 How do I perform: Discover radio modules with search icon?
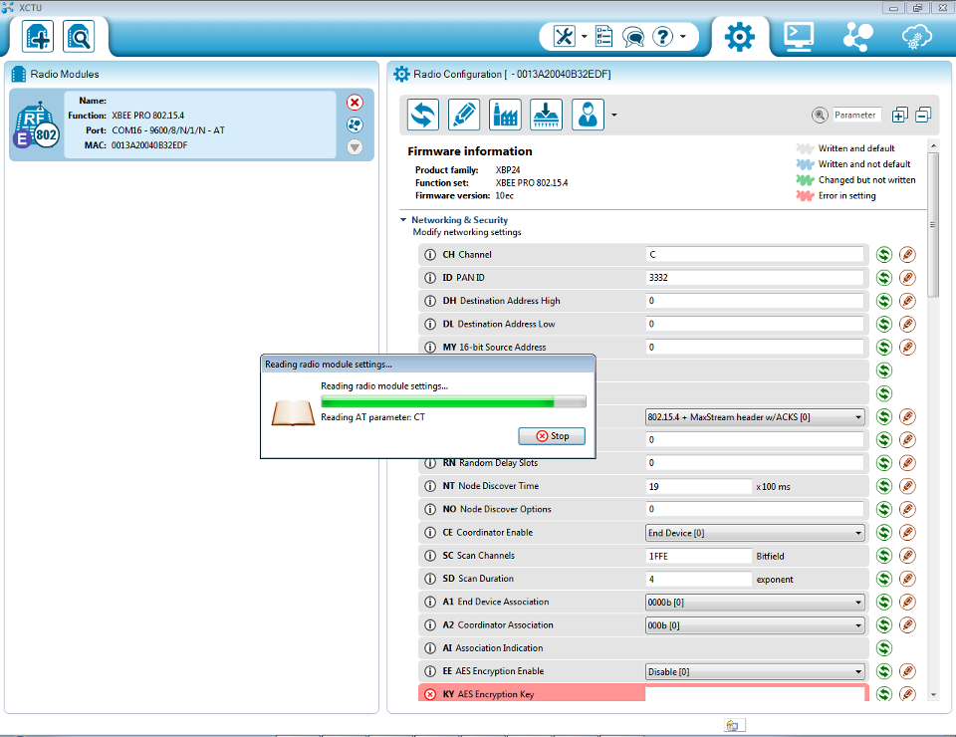(79, 37)
